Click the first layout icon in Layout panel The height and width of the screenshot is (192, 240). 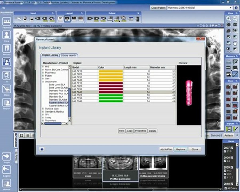pyautogui.click(x=61, y=19)
